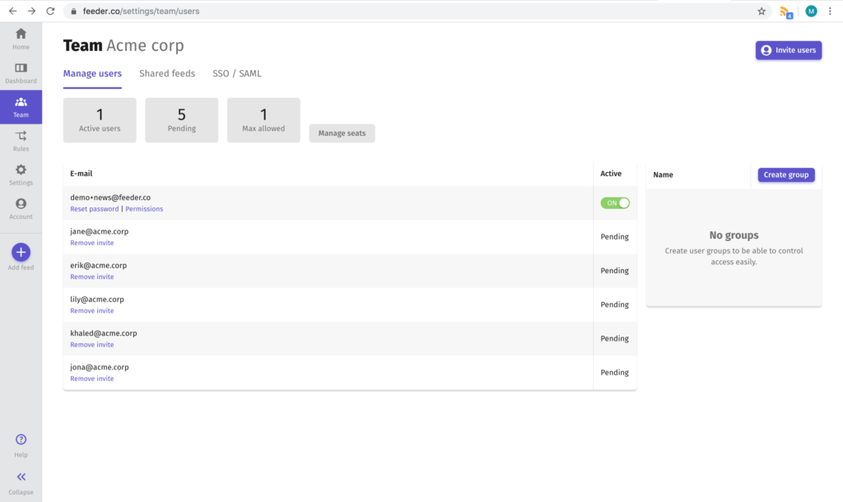Open the browser three-dot menu
This screenshot has width=843, height=502.
tap(830, 11)
